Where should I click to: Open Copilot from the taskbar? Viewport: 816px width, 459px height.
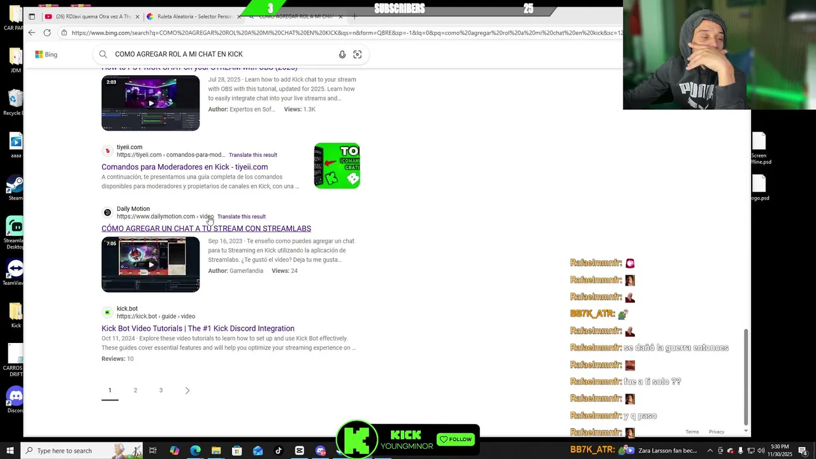click(174, 451)
